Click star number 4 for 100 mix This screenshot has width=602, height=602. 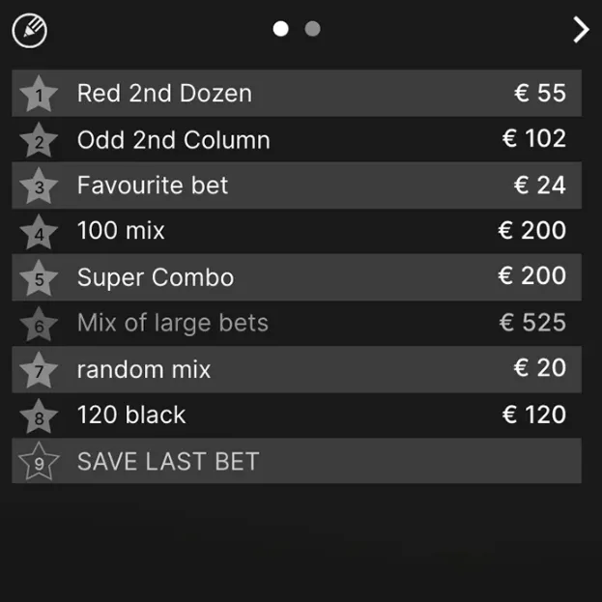coord(39,232)
